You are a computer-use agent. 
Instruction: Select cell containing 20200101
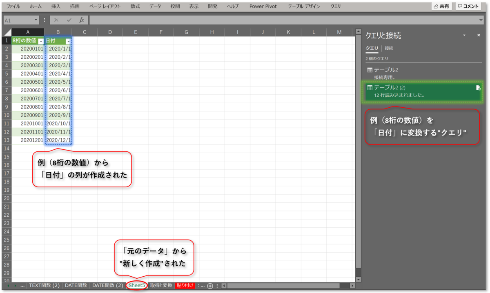point(28,49)
